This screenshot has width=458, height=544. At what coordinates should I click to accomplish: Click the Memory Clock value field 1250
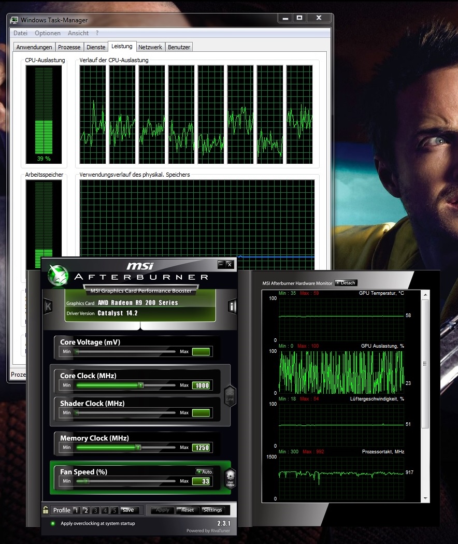pos(201,448)
